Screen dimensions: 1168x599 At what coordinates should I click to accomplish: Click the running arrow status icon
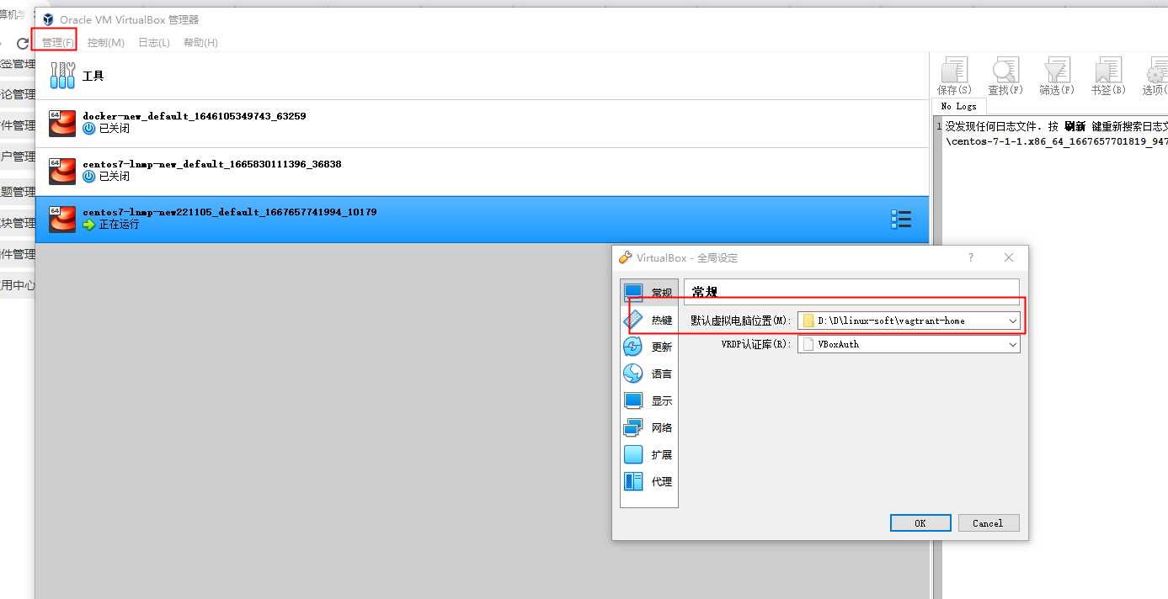pyautogui.click(x=89, y=225)
